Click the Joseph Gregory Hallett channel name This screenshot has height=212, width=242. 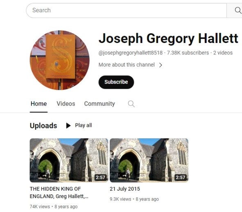click(168, 38)
